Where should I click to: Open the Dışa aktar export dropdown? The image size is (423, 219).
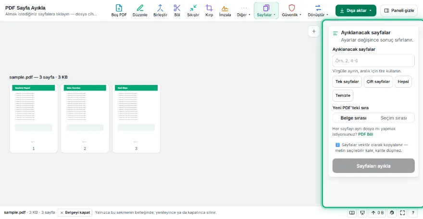(x=356, y=11)
